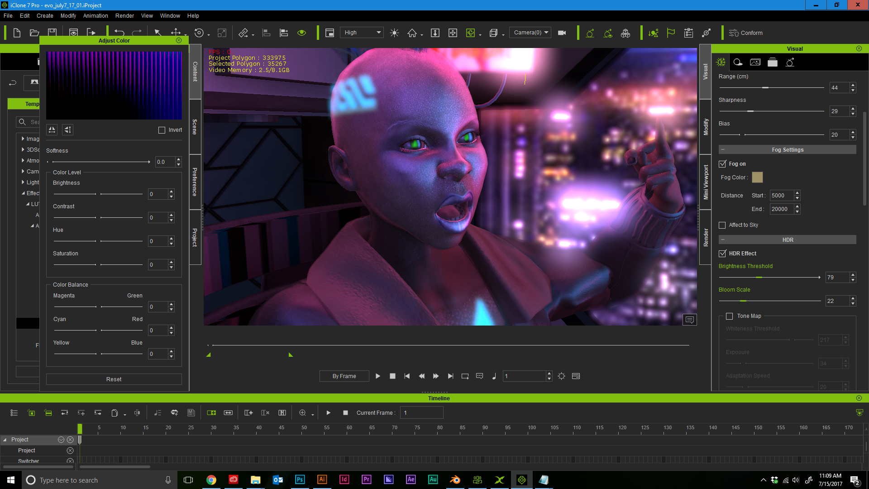Image resolution: width=869 pixels, height=489 pixels.
Task: Toggle HDR Effect checkbox on
Action: (x=723, y=253)
